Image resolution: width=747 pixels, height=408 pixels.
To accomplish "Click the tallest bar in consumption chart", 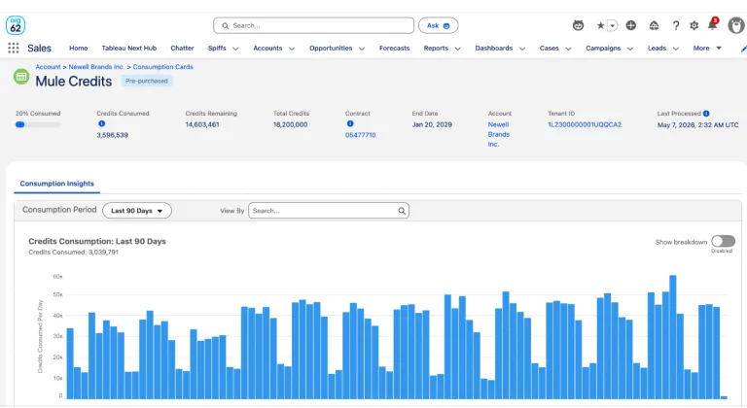I will click(673, 336).
